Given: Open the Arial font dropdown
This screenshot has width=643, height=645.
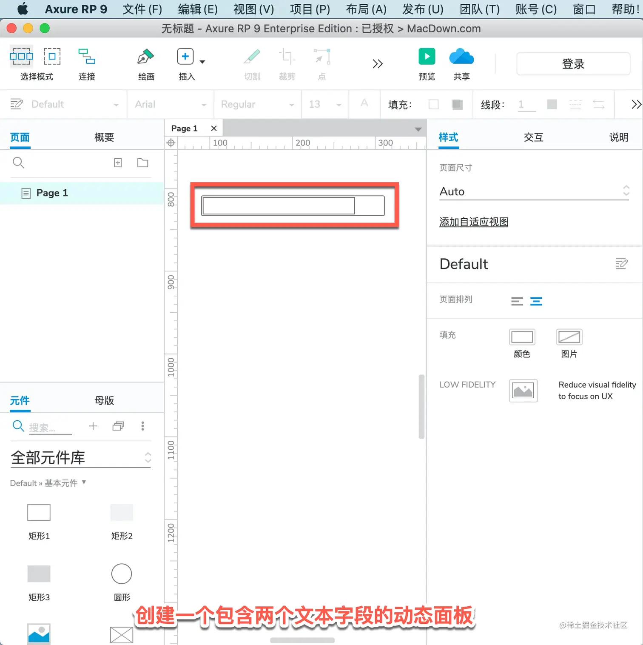Looking at the screenshot, I should point(204,105).
